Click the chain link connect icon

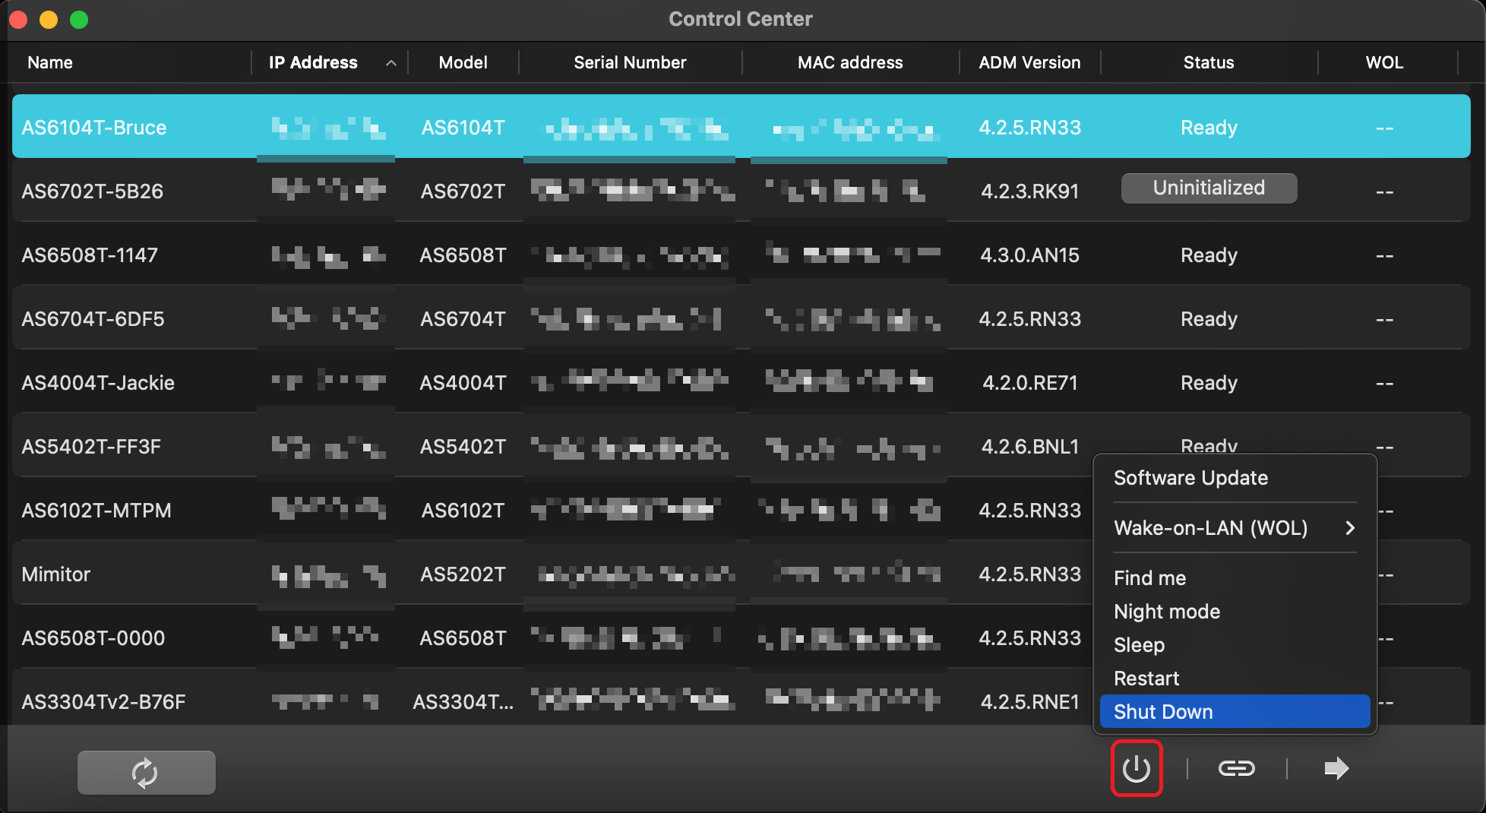[1236, 769]
